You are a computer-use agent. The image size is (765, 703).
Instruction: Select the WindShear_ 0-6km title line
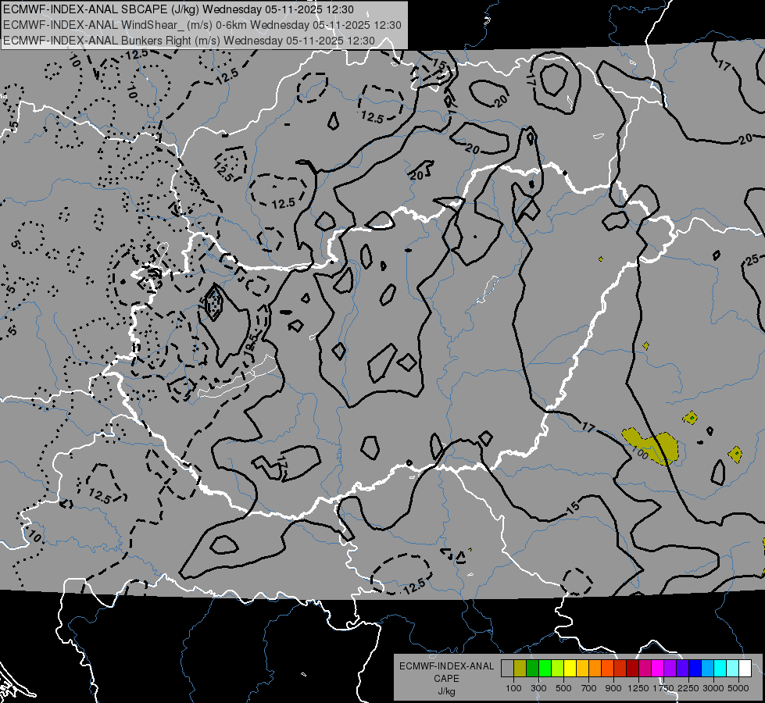click(202, 25)
